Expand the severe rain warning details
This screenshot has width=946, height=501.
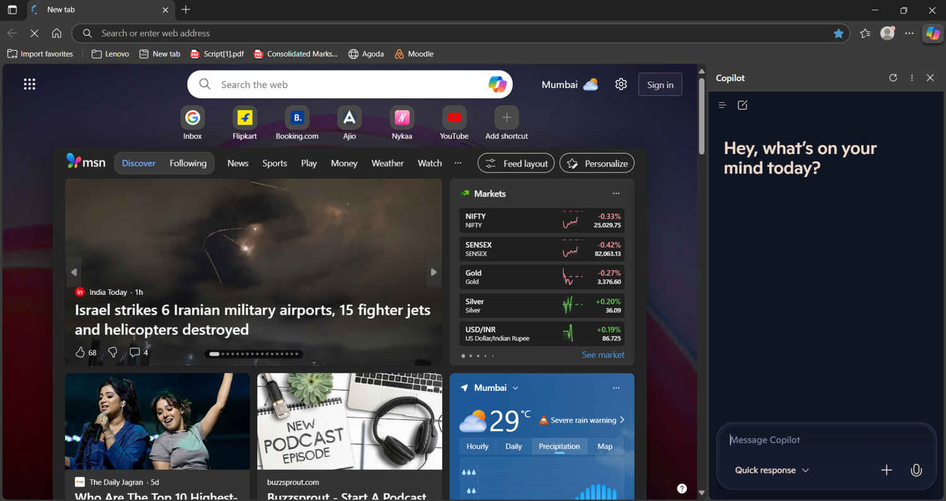pyautogui.click(x=621, y=420)
